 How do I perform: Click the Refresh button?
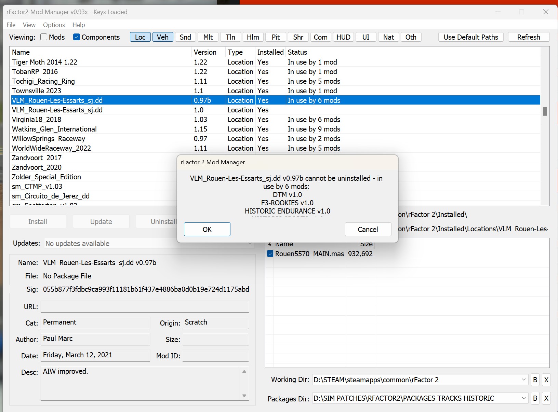(529, 37)
